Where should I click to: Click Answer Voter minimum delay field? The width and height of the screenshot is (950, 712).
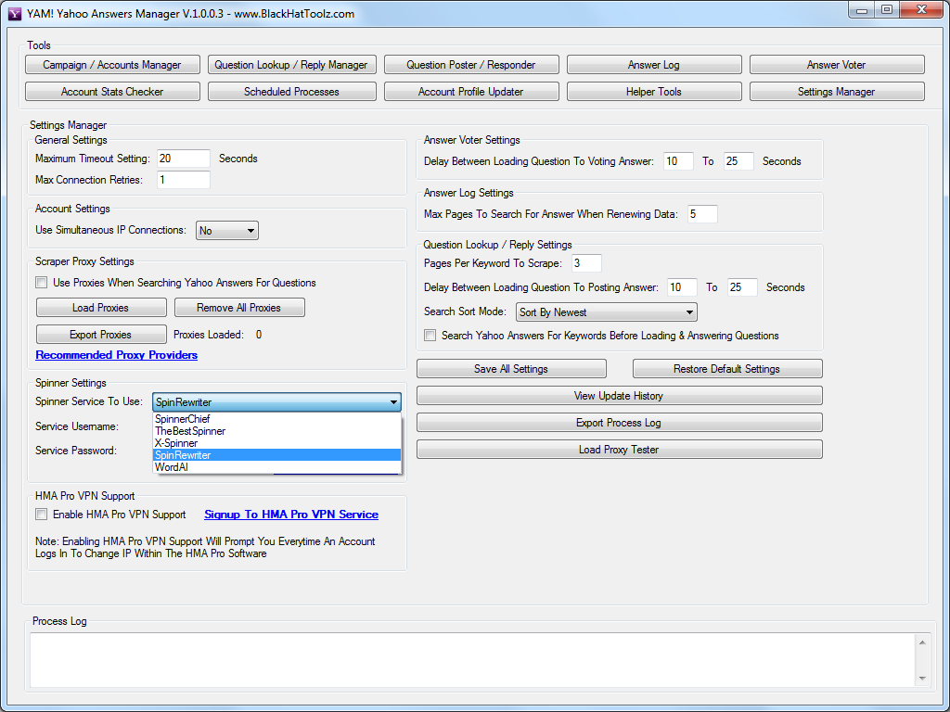pyautogui.click(x=678, y=161)
